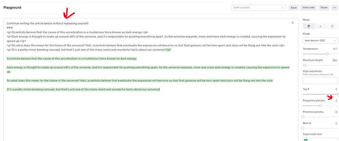
Task: Click inside the prompt text editor area
Action: 149,112
